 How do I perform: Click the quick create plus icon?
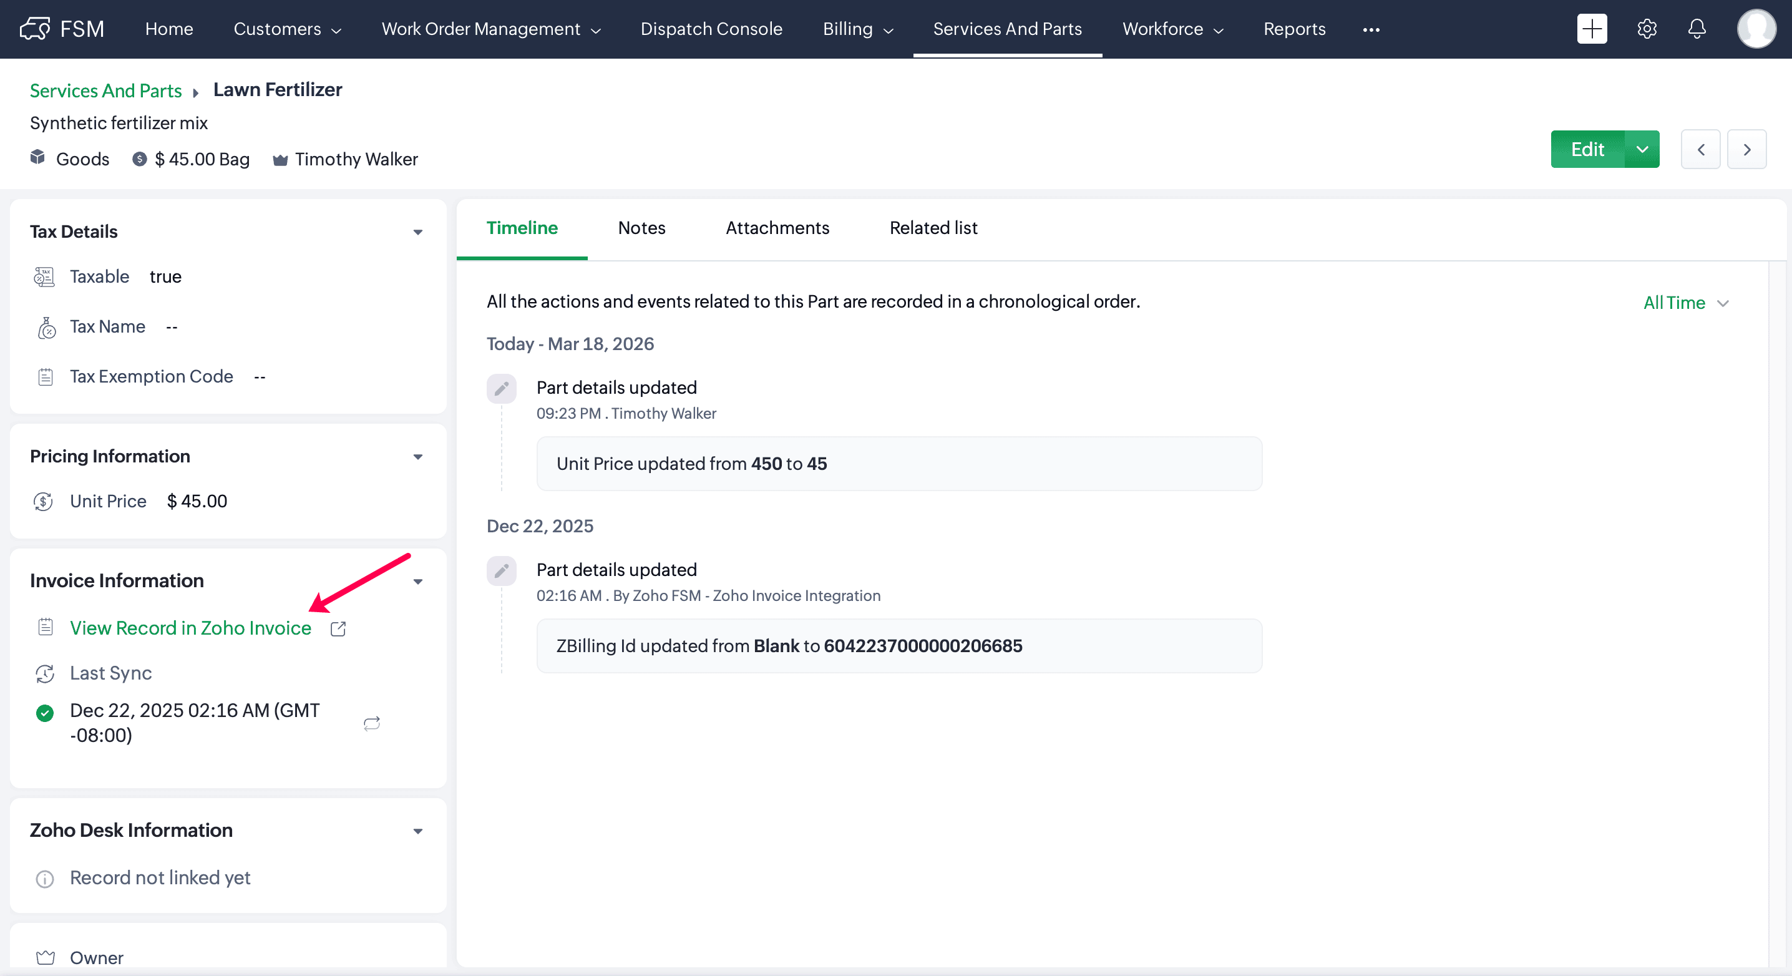(x=1591, y=29)
